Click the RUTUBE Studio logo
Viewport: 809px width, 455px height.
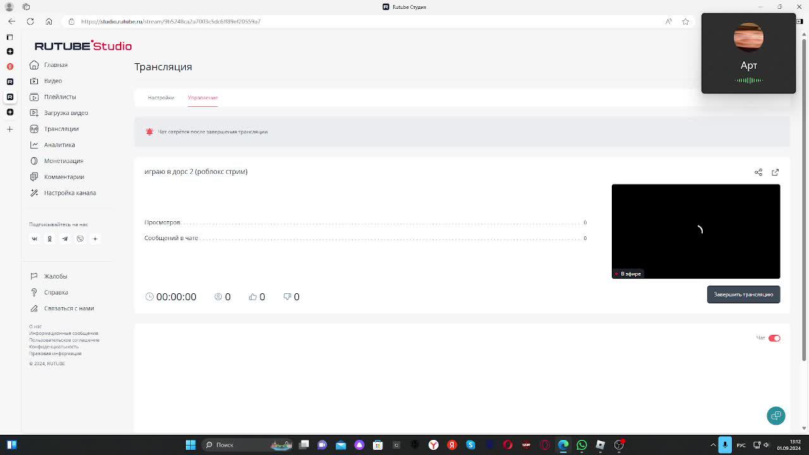pyautogui.click(x=83, y=45)
